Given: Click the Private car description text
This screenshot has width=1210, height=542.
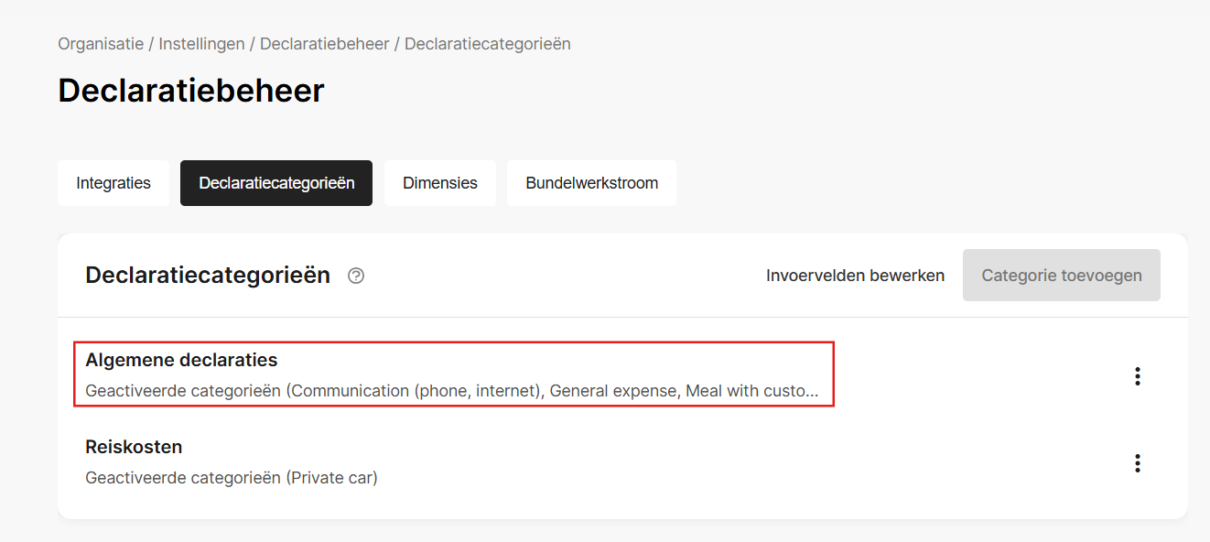Looking at the screenshot, I should 232,478.
